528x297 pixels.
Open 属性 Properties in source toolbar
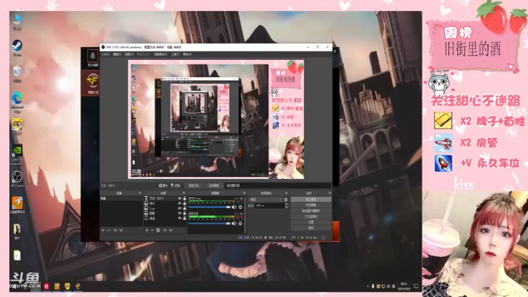click(163, 185)
